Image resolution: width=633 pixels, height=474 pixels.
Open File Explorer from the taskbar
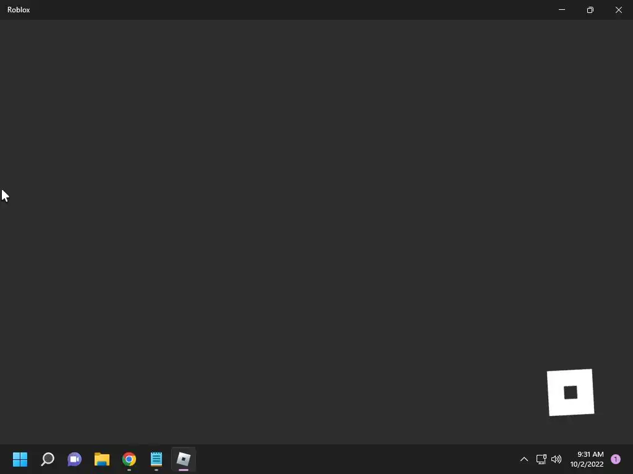point(102,459)
